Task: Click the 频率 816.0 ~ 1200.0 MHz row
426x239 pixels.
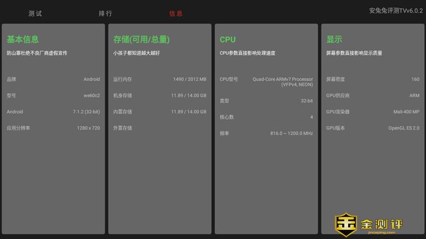Action: point(267,133)
